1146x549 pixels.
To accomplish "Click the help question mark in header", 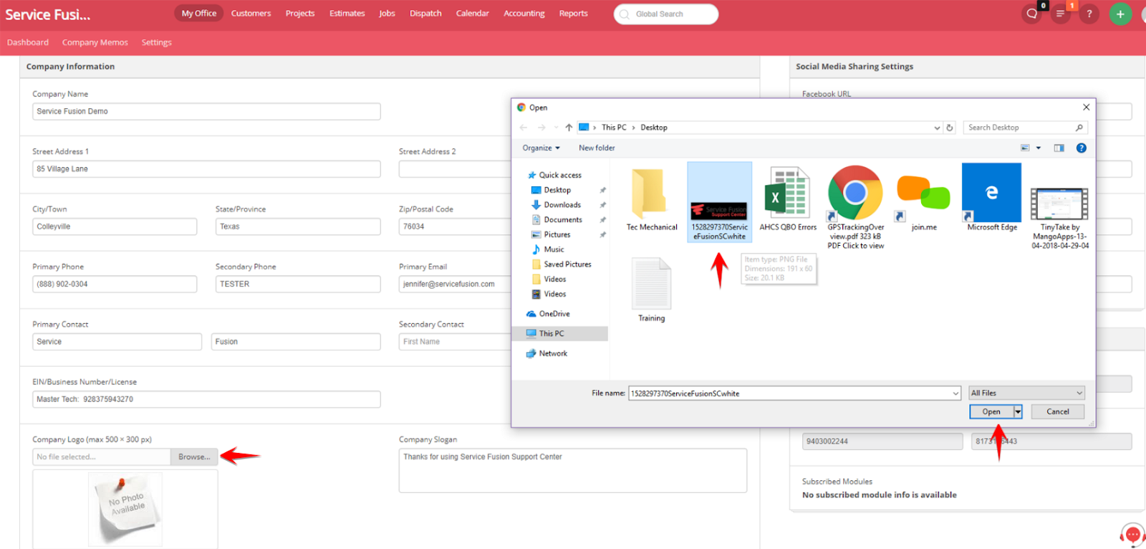I will point(1089,14).
